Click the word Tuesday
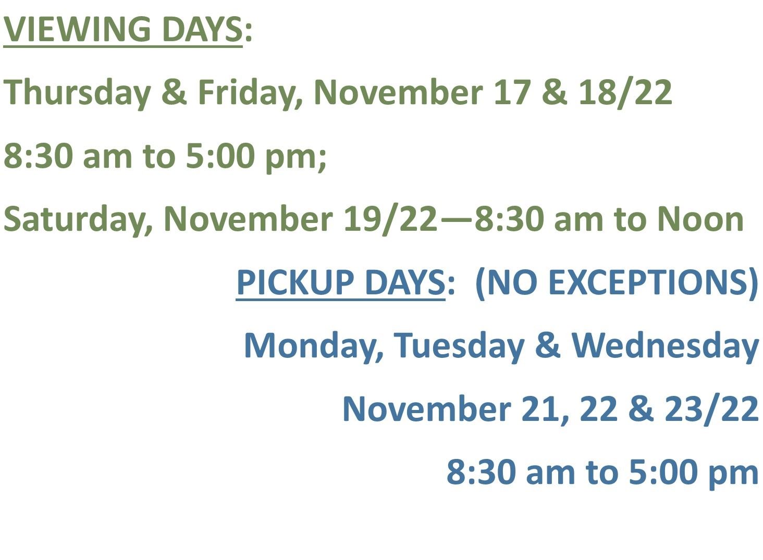763x560 pixels. (x=459, y=346)
